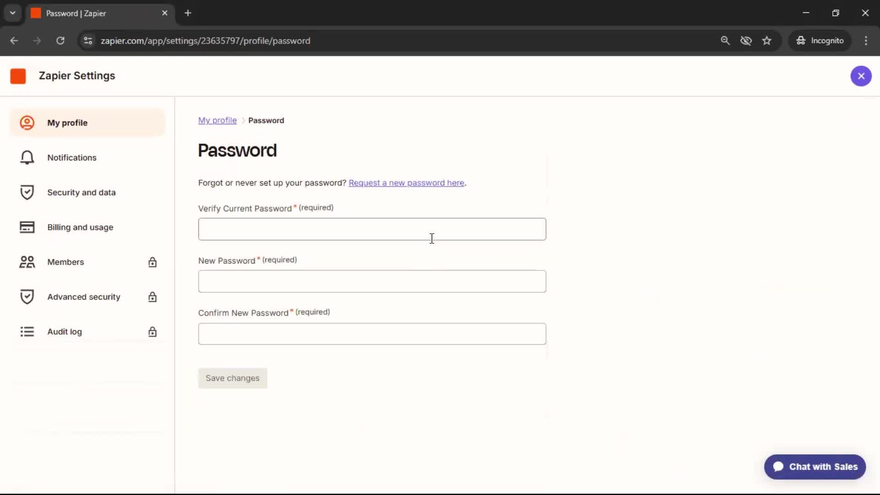Close Zapier Settings with purple X button
The width and height of the screenshot is (880, 495).
(861, 76)
